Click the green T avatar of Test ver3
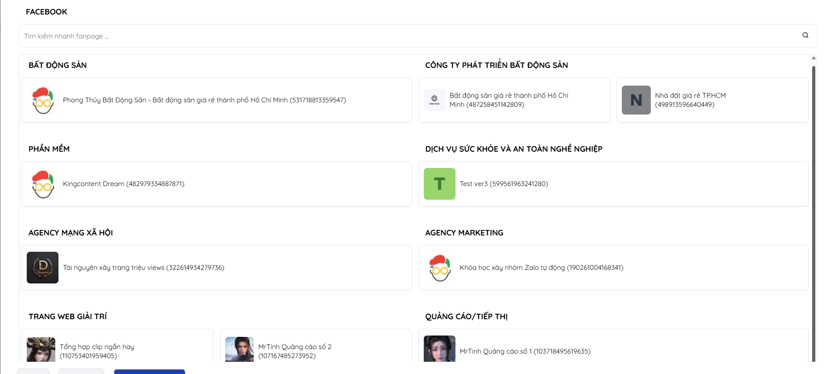This screenshot has width=833, height=374. click(x=439, y=184)
